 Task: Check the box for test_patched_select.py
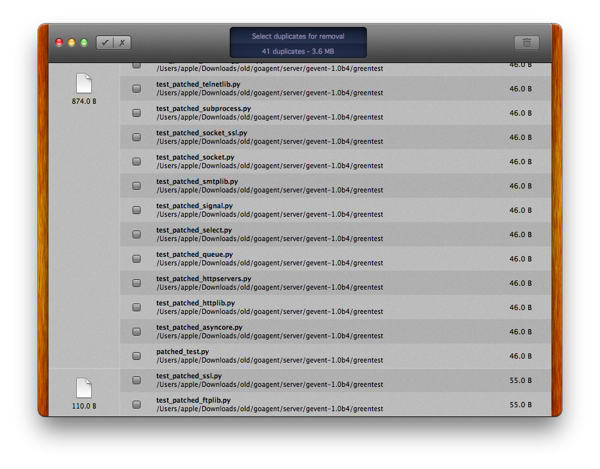tap(137, 234)
